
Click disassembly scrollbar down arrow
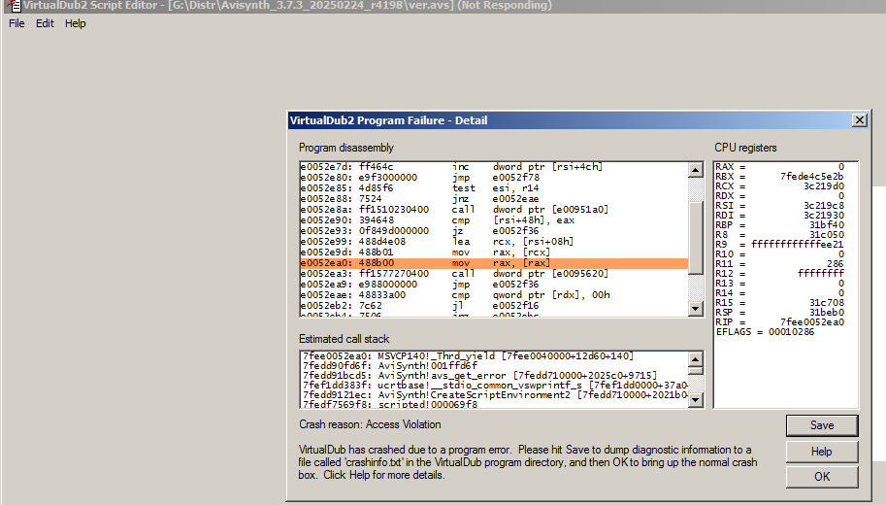tap(696, 308)
